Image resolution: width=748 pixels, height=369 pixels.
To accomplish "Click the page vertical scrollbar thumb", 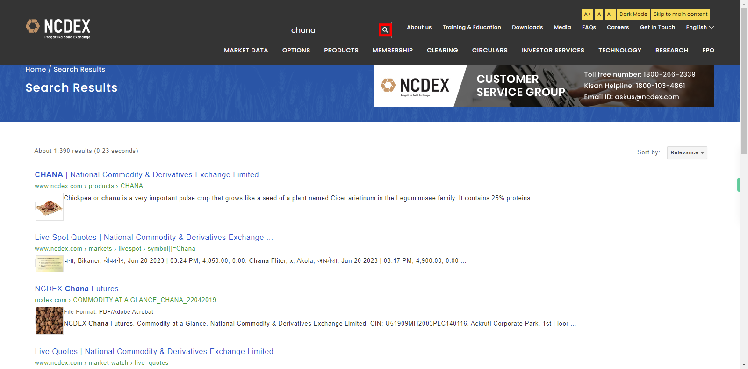I will click(744, 81).
